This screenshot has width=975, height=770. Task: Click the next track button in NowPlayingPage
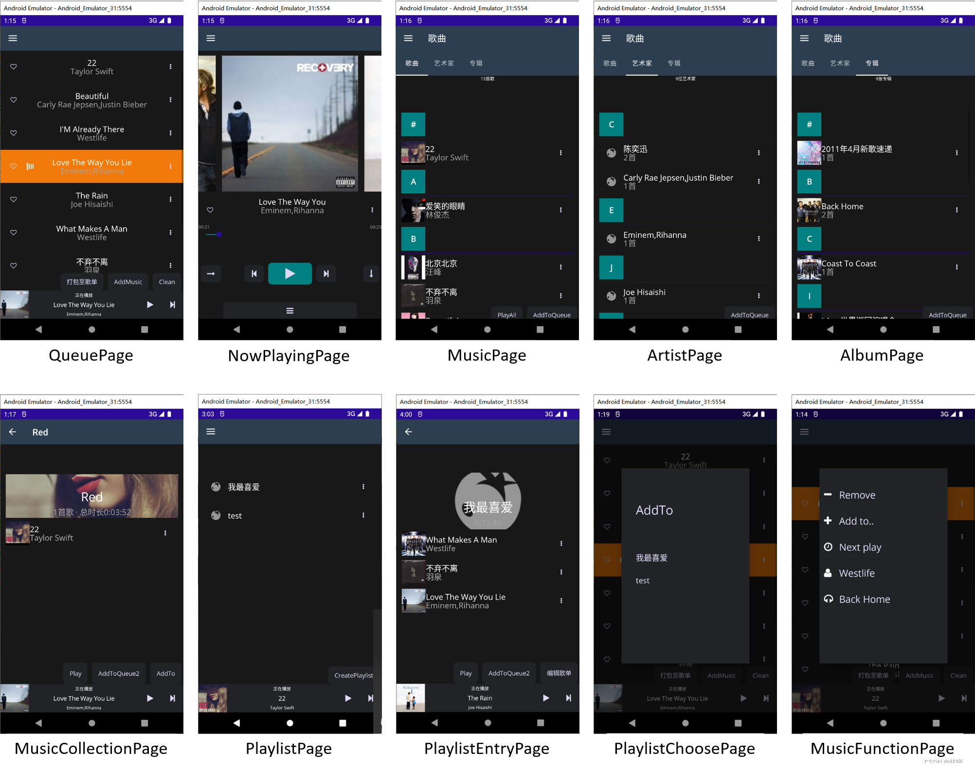point(327,274)
